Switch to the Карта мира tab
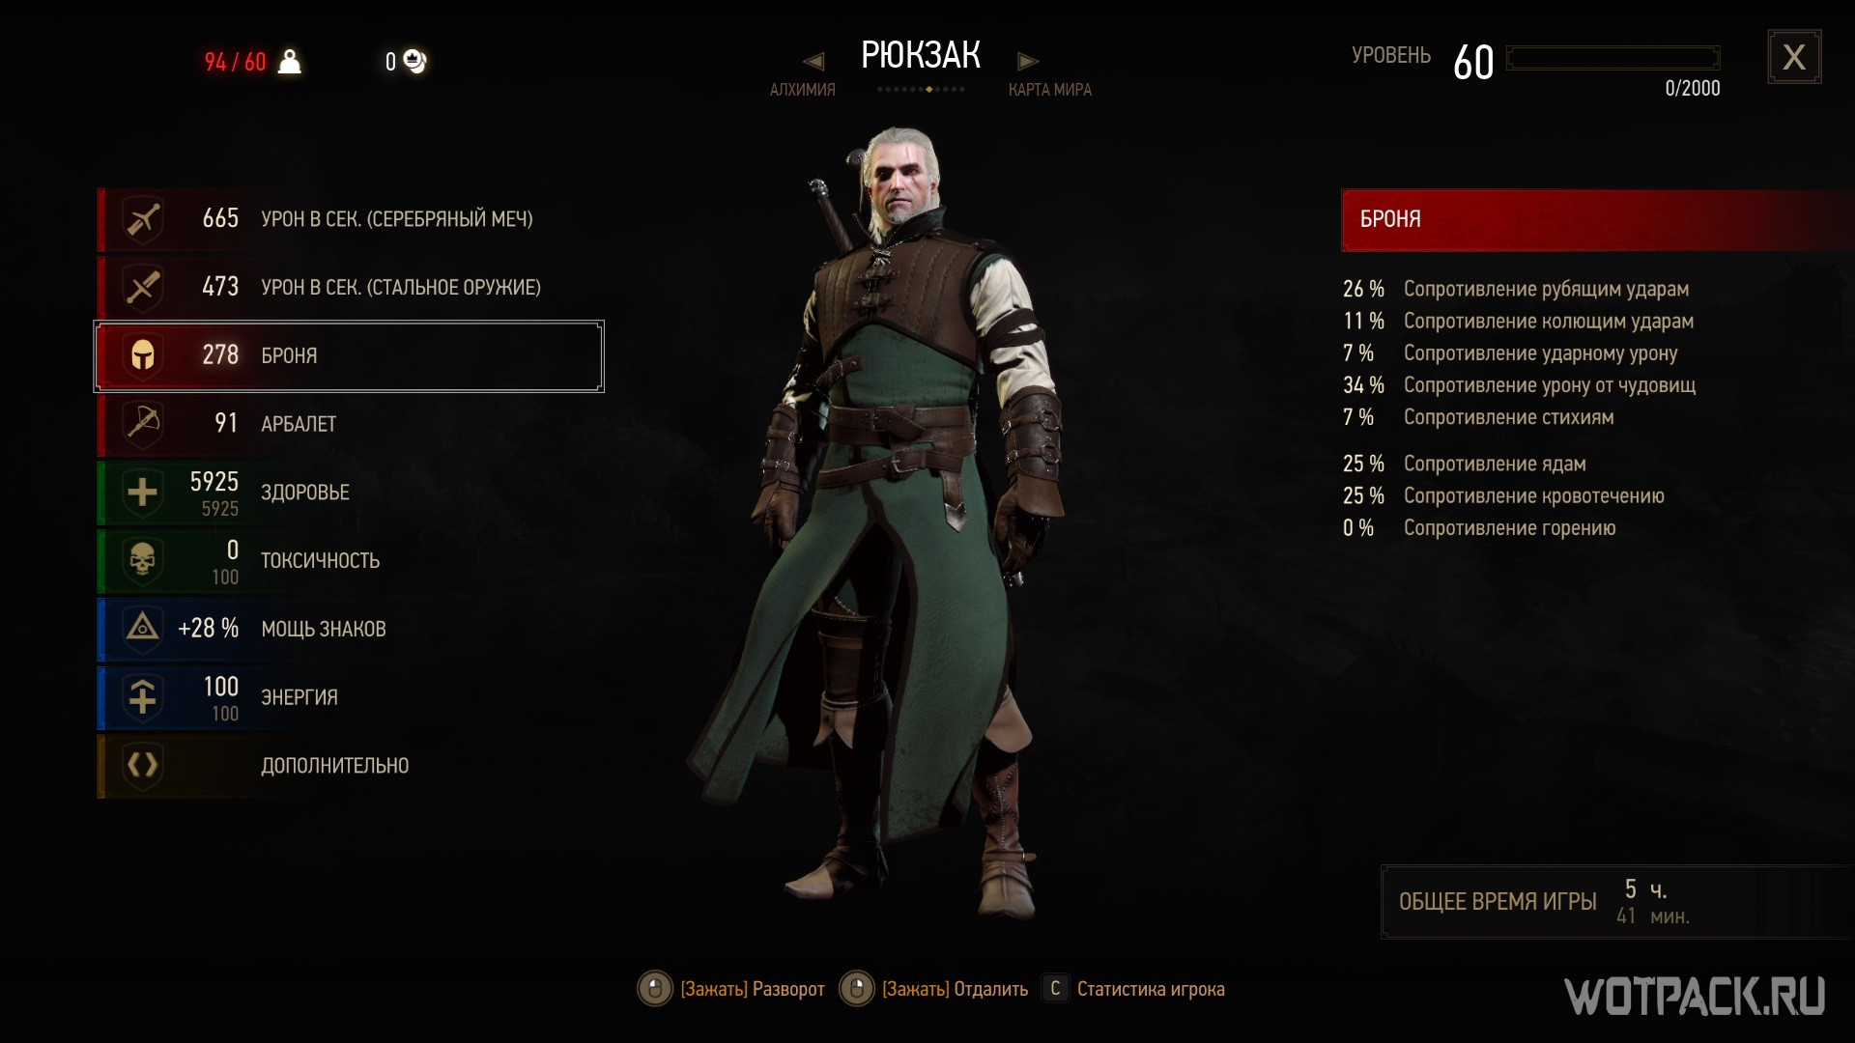This screenshot has width=1855, height=1043. (x=1050, y=90)
